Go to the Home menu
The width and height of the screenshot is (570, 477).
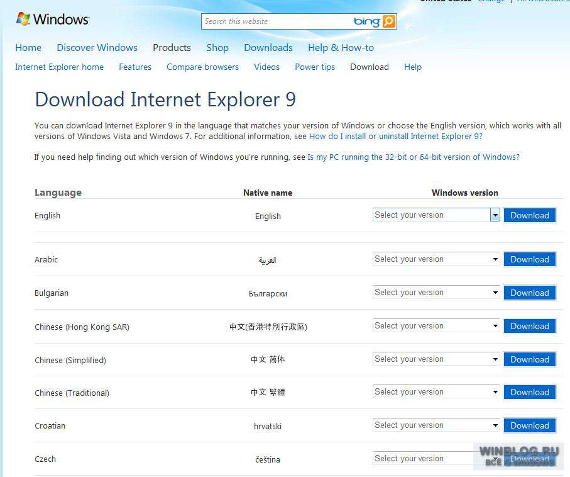(x=28, y=48)
